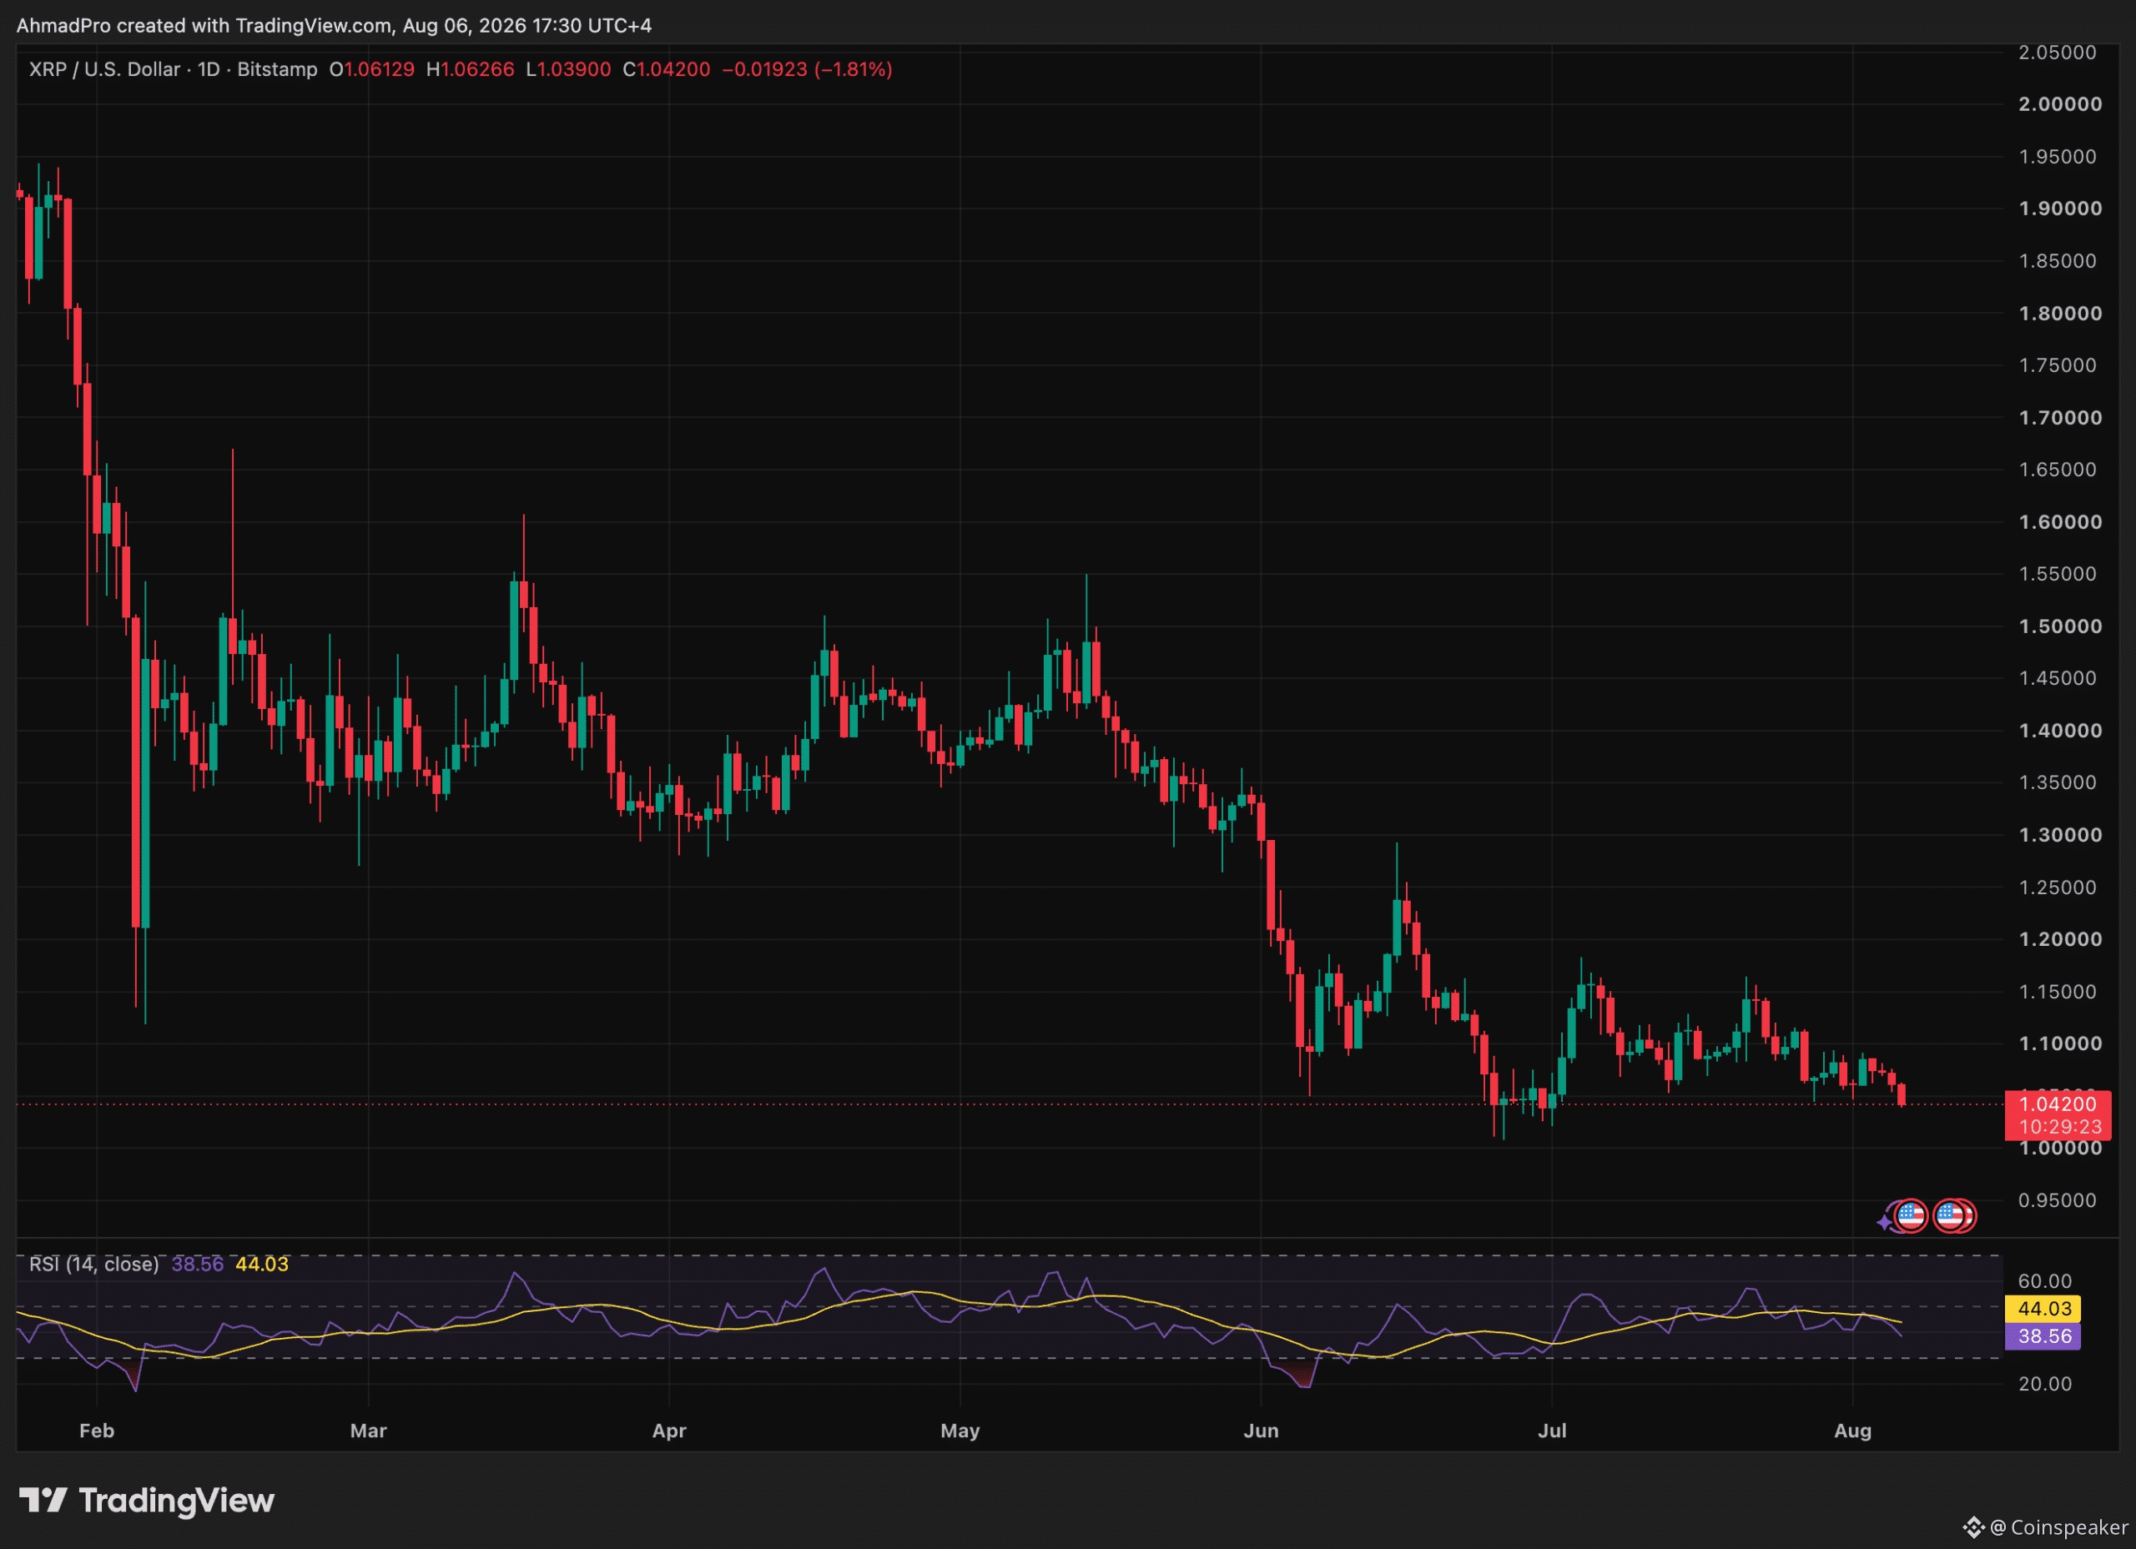The image size is (2136, 1549).
Task: Click the purple "38.56" label on the RSI axis
Action: click(2043, 1336)
